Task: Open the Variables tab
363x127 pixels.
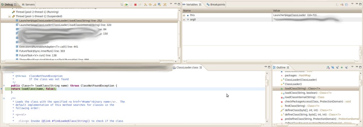Action: tap(191, 5)
